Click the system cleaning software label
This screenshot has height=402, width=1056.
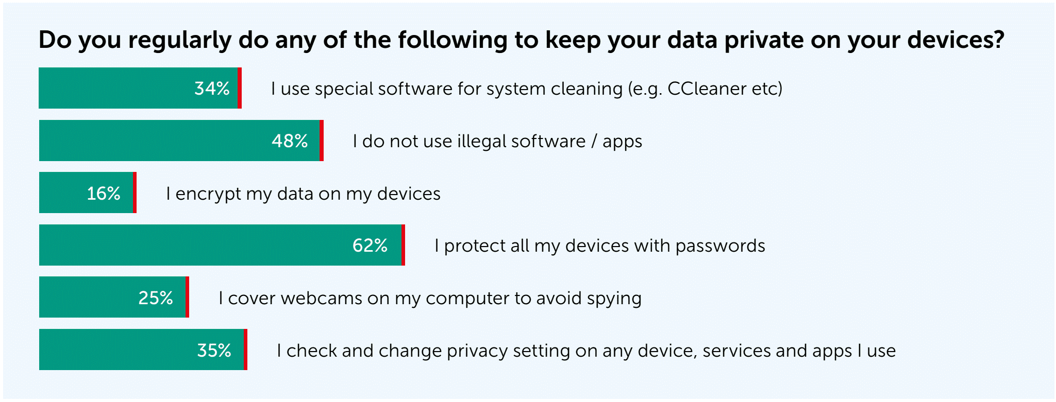527,89
